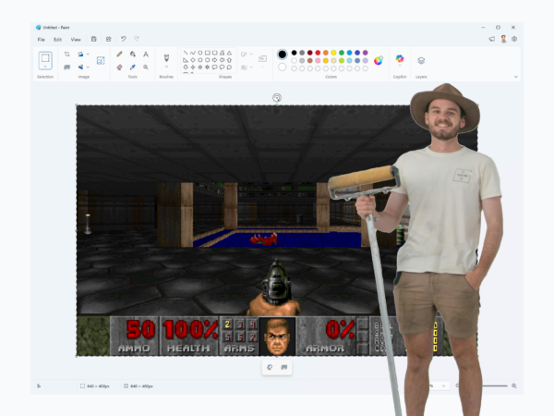554x416 pixels.
Task: Select the Right arrow shape
Action: [x=214, y=60]
